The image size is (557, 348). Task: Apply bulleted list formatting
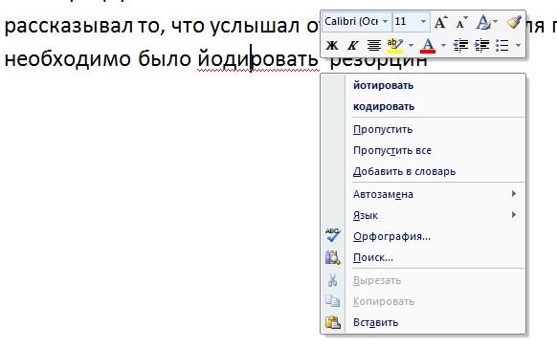click(x=501, y=45)
